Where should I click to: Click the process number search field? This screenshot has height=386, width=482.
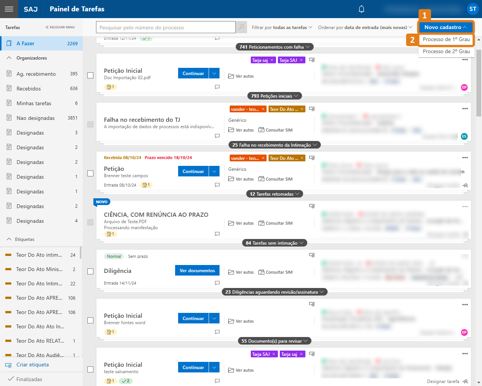click(166, 28)
